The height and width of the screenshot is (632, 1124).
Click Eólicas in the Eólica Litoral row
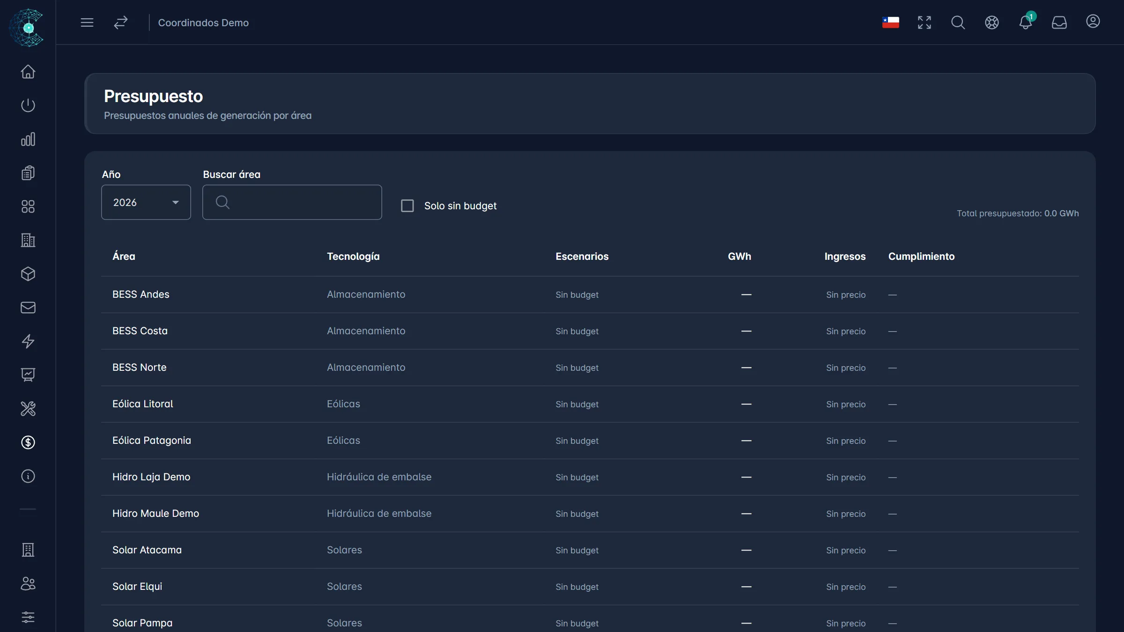point(343,404)
